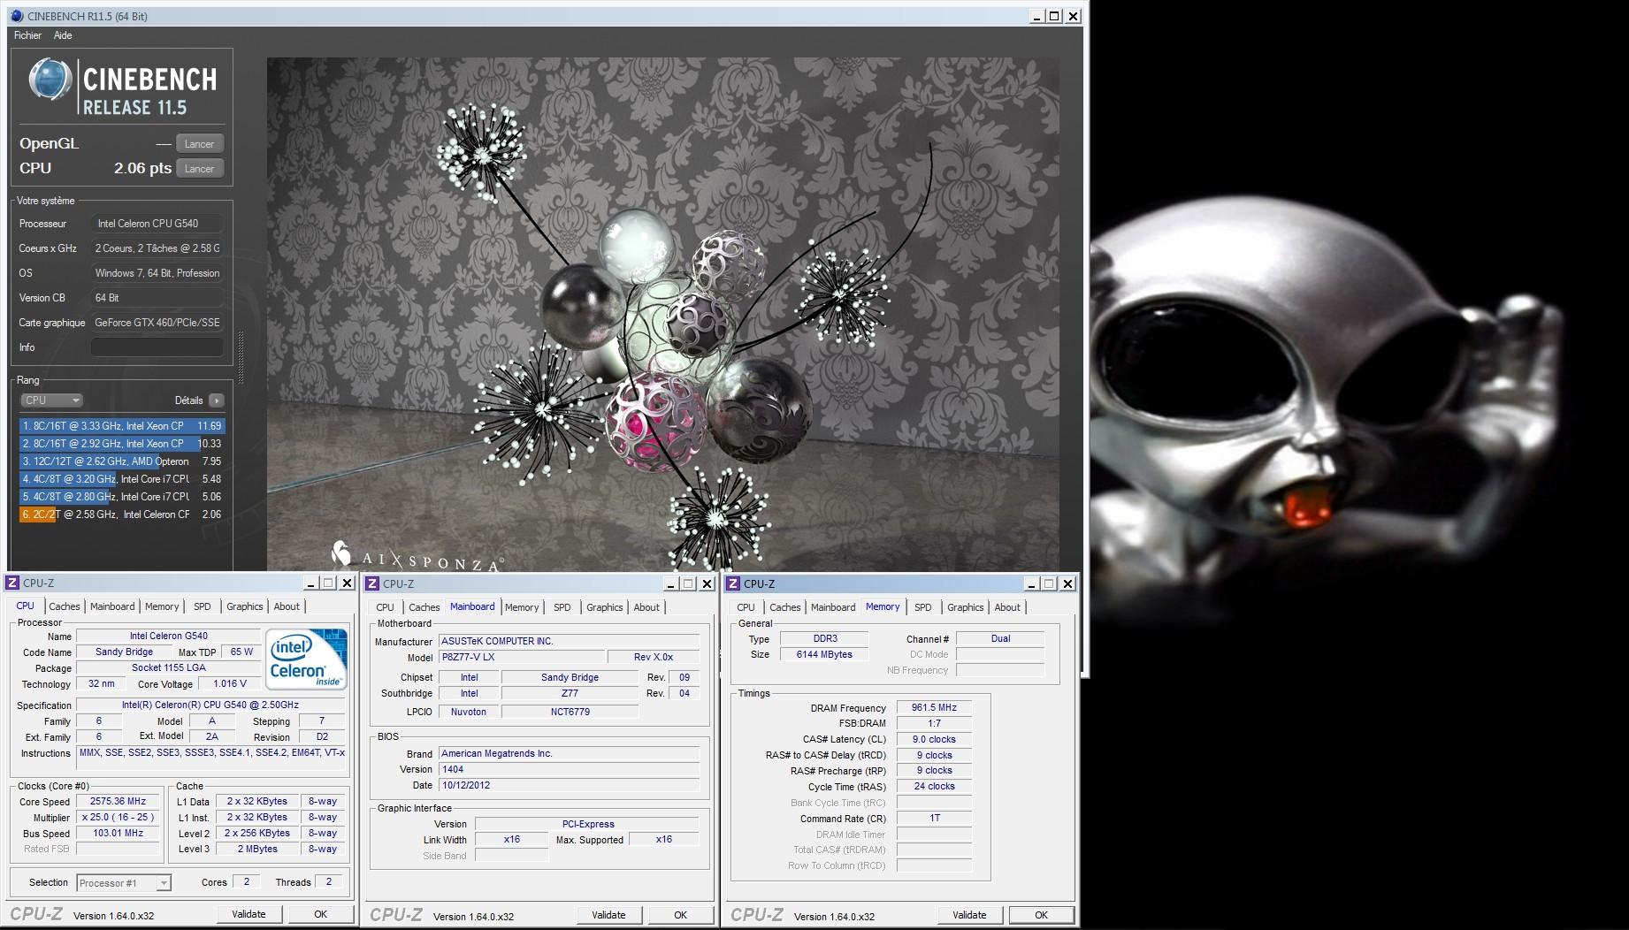Open Mainboard tab in first CPU-Z window
The height and width of the screenshot is (930, 1629).
tap(112, 606)
